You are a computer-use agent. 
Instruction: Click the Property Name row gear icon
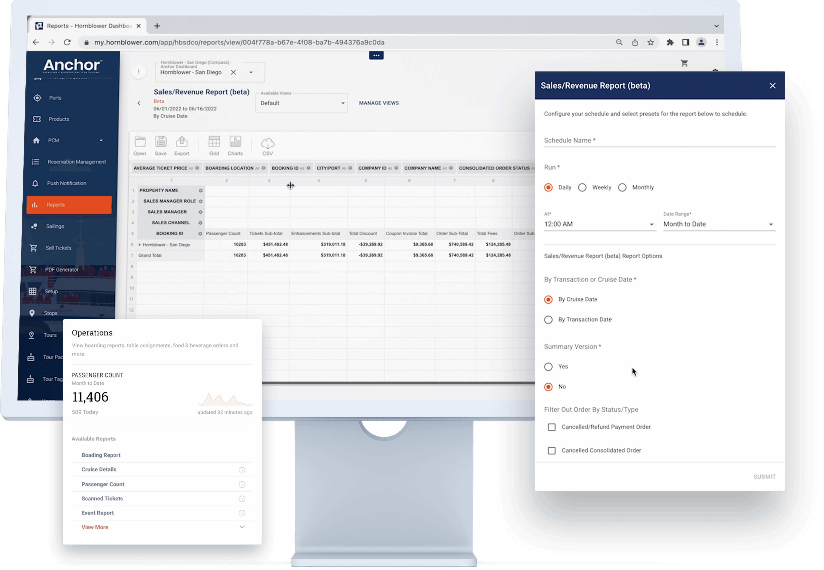coord(200,191)
